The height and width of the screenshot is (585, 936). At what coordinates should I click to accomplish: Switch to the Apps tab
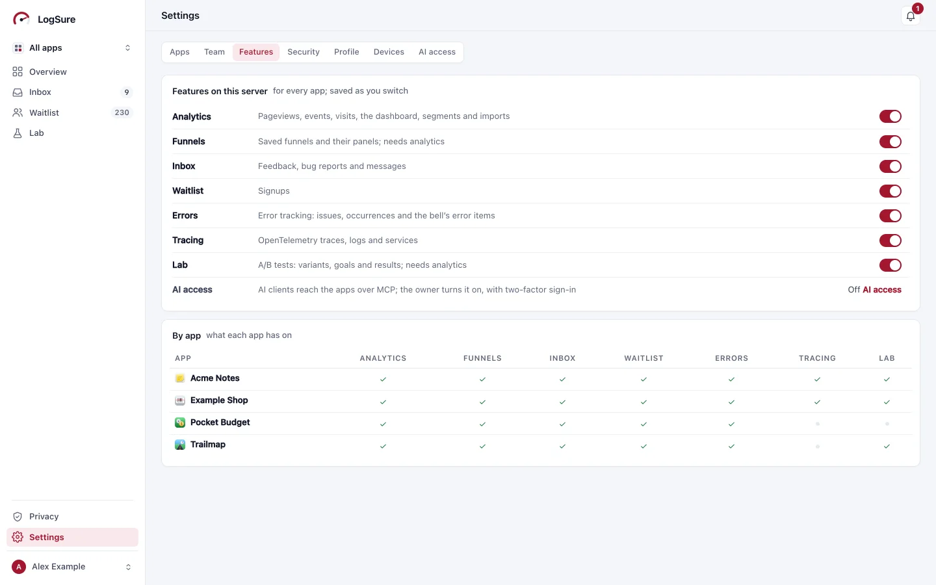(179, 52)
